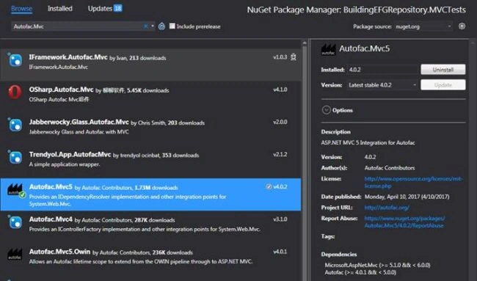The image size is (477, 281).
Task: Select IFramework.Autofac.Mvc package icon
Action: click(15, 60)
